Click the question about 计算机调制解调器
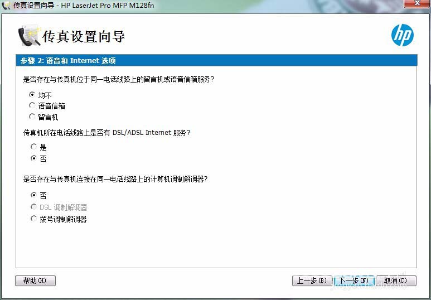 pyautogui.click(x=115, y=180)
